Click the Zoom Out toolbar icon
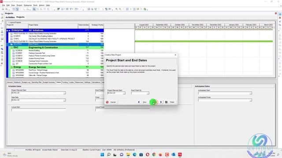Viewport: 282px width, 158px height. point(120,9)
